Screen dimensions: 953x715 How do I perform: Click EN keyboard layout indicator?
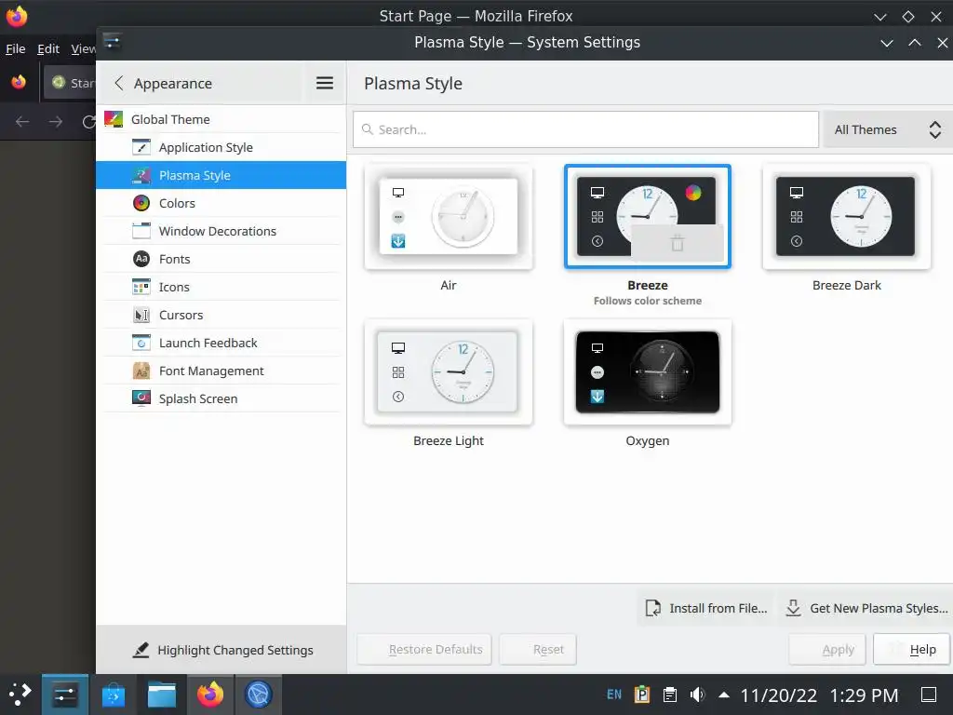pos(614,695)
